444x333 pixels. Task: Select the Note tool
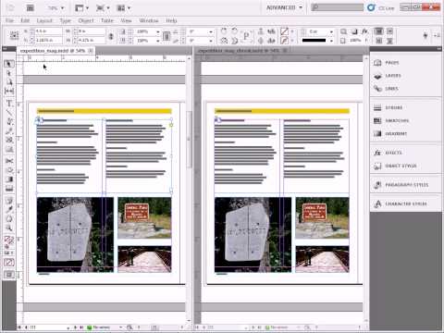click(x=9, y=201)
